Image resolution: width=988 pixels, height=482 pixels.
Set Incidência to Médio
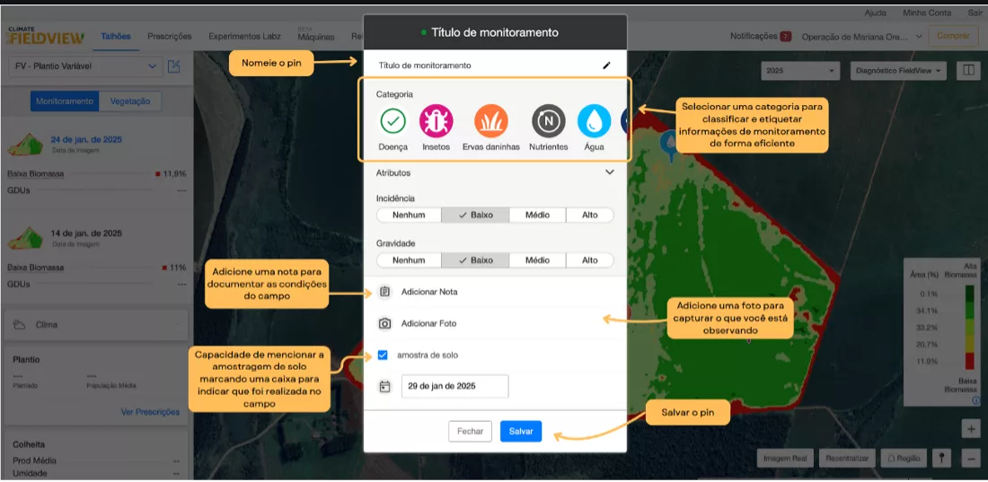pyautogui.click(x=537, y=215)
